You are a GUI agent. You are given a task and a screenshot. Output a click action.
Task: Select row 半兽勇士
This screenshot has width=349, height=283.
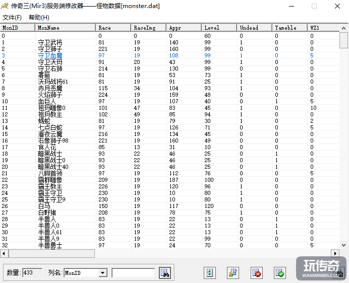(169, 245)
